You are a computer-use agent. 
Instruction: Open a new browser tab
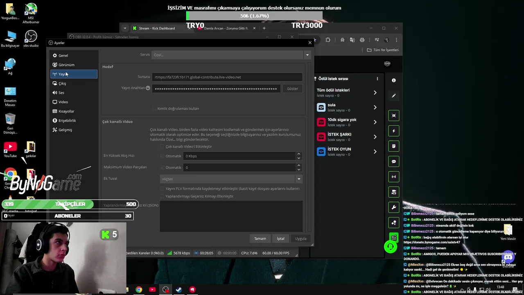pyautogui.click(x=264, y=28)
